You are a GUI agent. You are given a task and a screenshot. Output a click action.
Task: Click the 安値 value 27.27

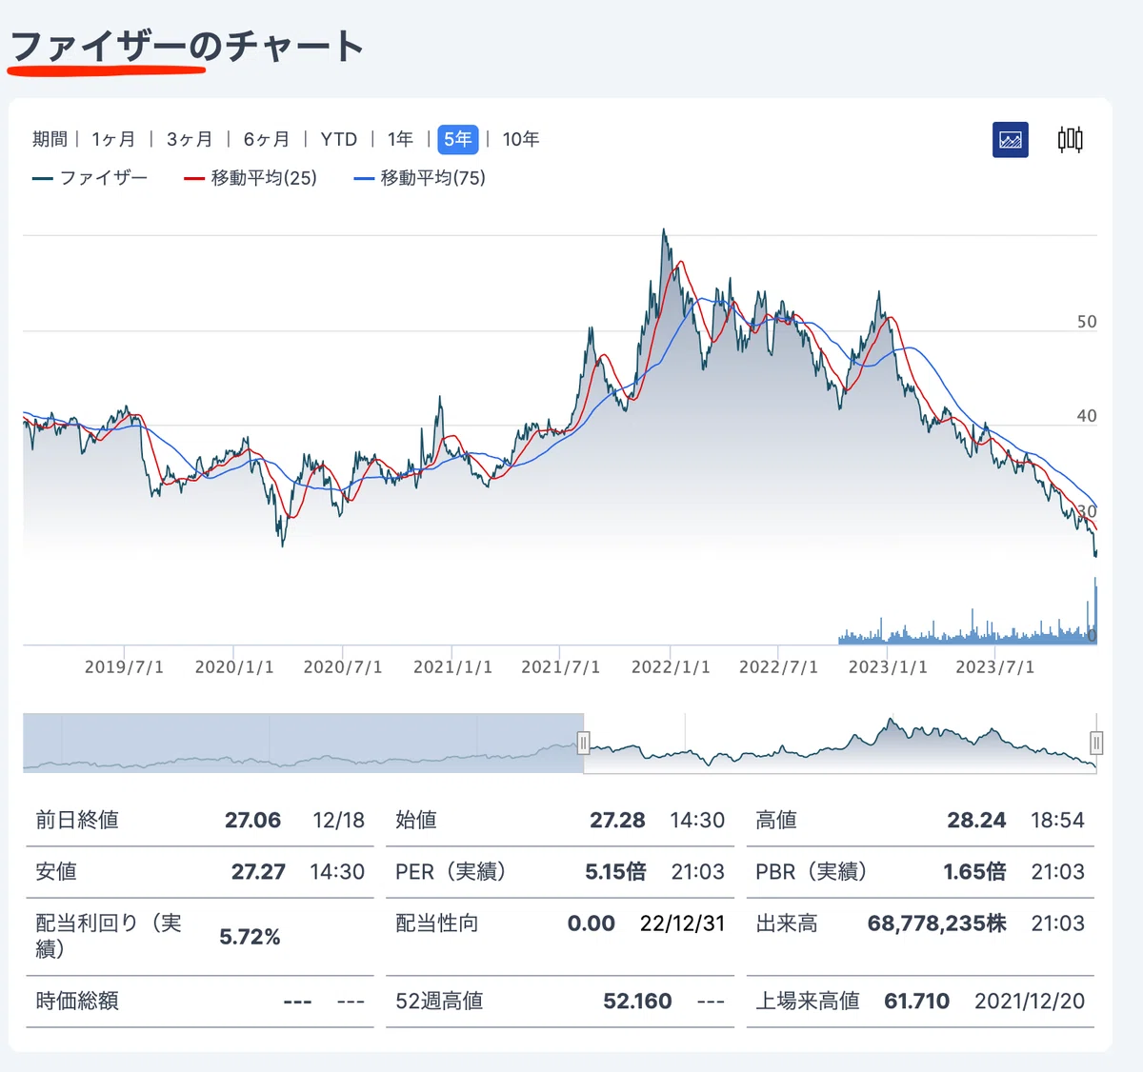click(x=258, y=872)
